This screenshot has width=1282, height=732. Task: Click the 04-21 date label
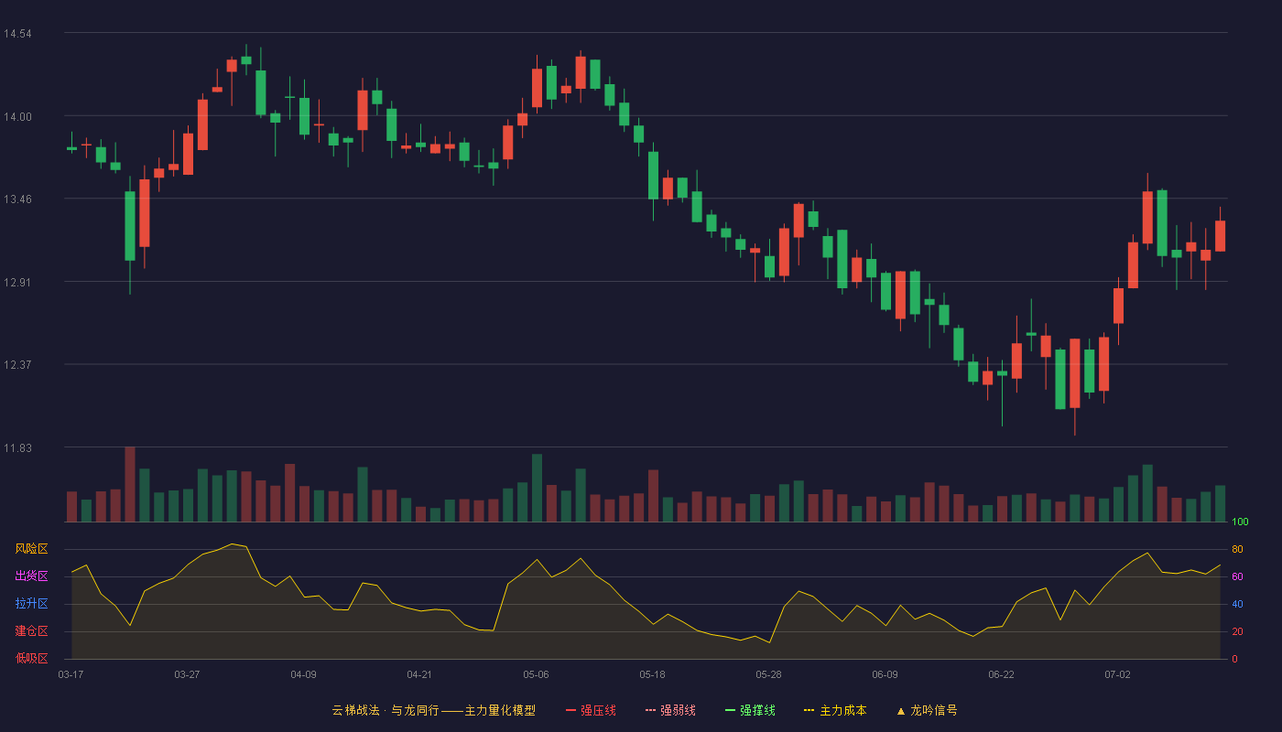[419, 674]
